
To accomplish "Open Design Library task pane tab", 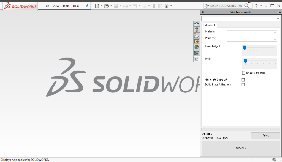I will click(196, 30).
